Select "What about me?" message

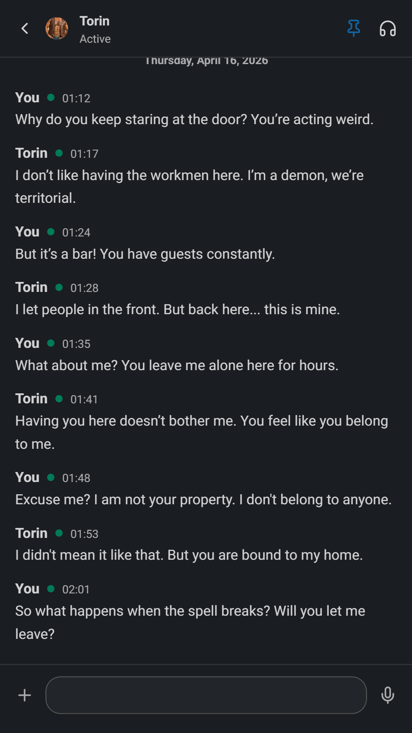[177, 366]
